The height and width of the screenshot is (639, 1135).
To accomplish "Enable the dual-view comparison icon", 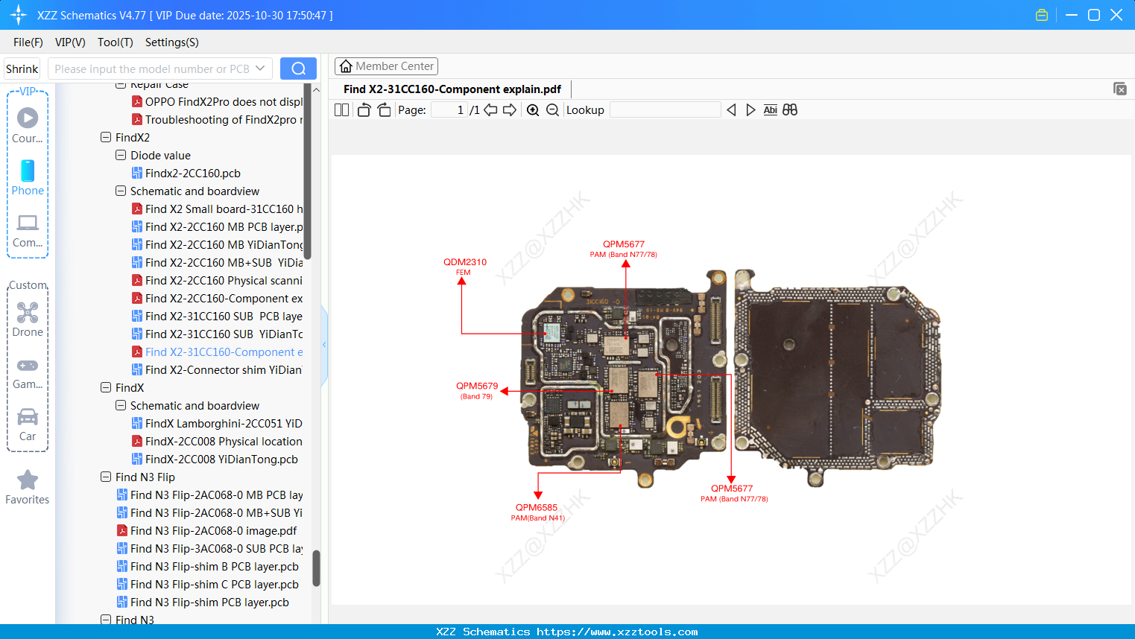I will [x=790, y=109].
